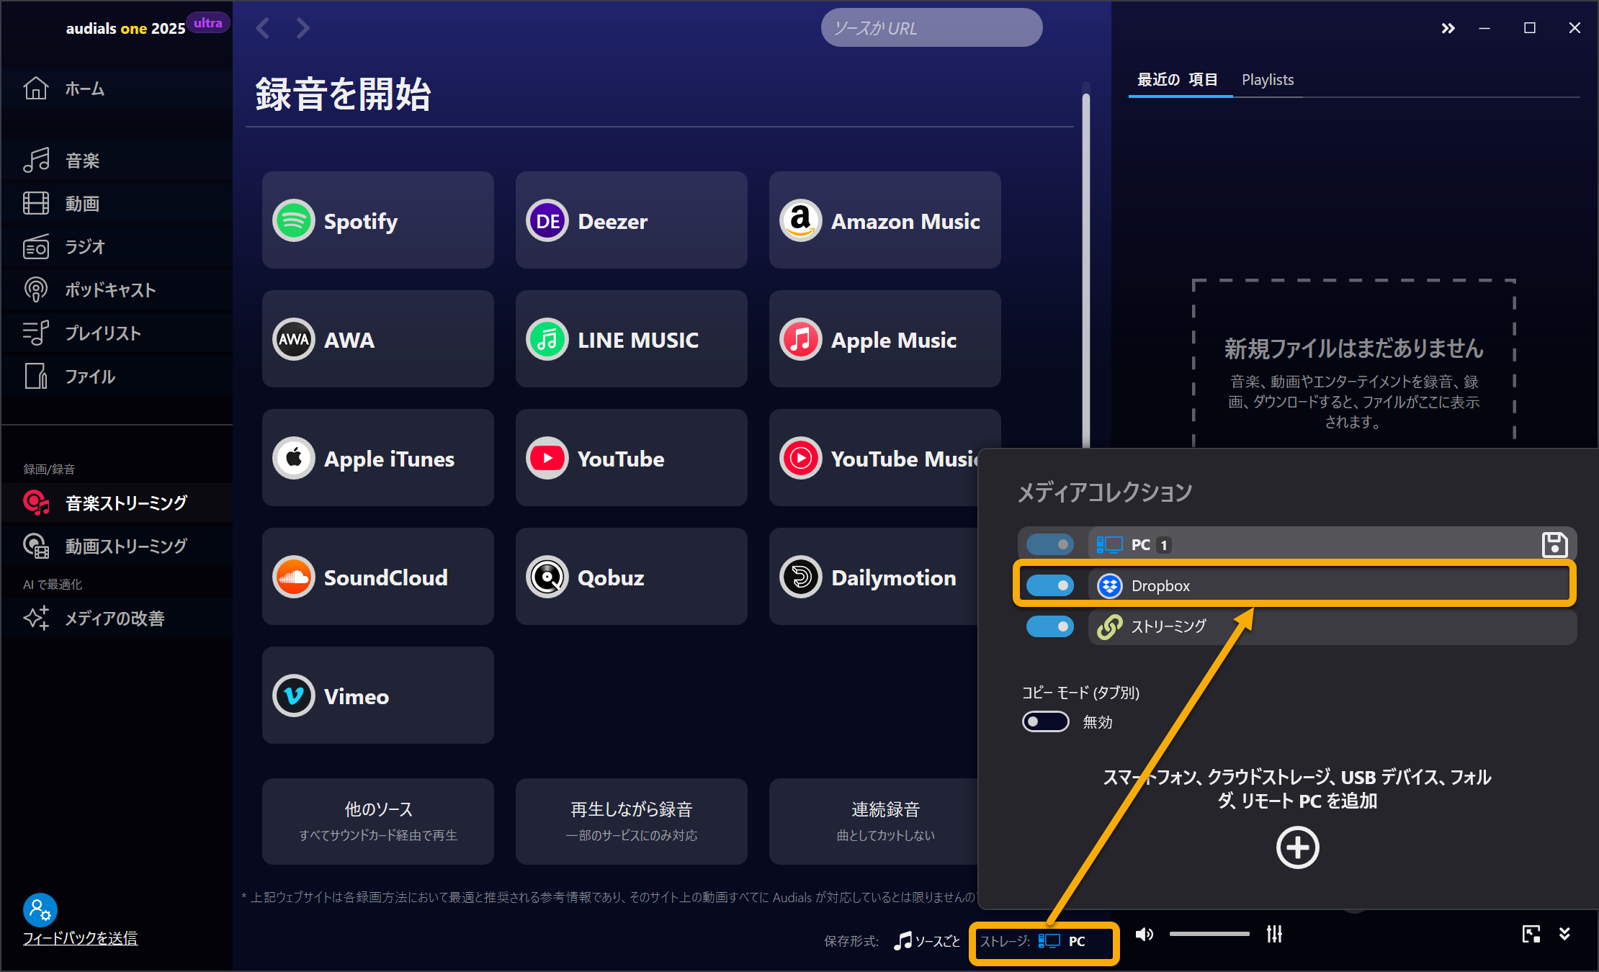Select the SoundCloud tile
The height and width of the screenshot is (972, 1599).
coord(377,577)
